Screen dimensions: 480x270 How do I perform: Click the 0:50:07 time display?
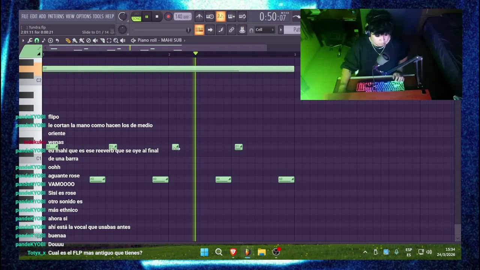click(273, 17)
